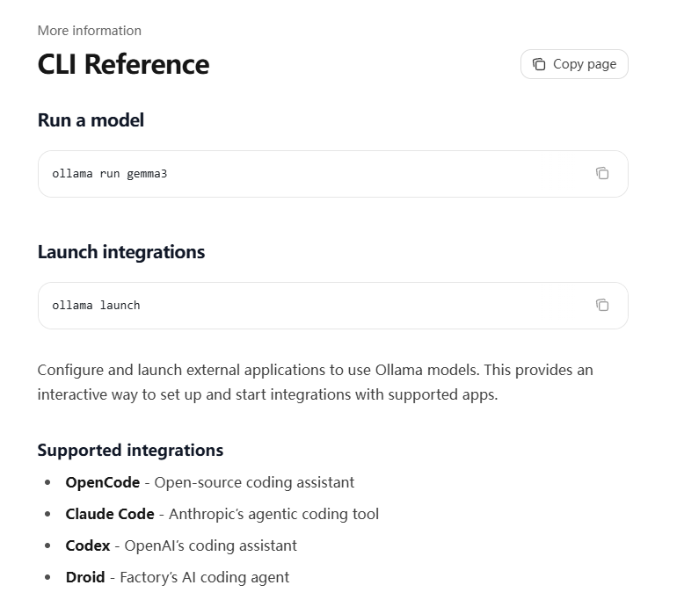The width and height of the screenshot is (684, 614).
Task: Click the "Factory's AI coding agent" text
Action: (204, 577)
